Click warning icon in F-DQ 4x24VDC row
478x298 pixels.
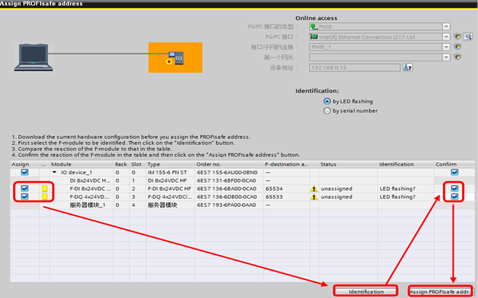314,197
